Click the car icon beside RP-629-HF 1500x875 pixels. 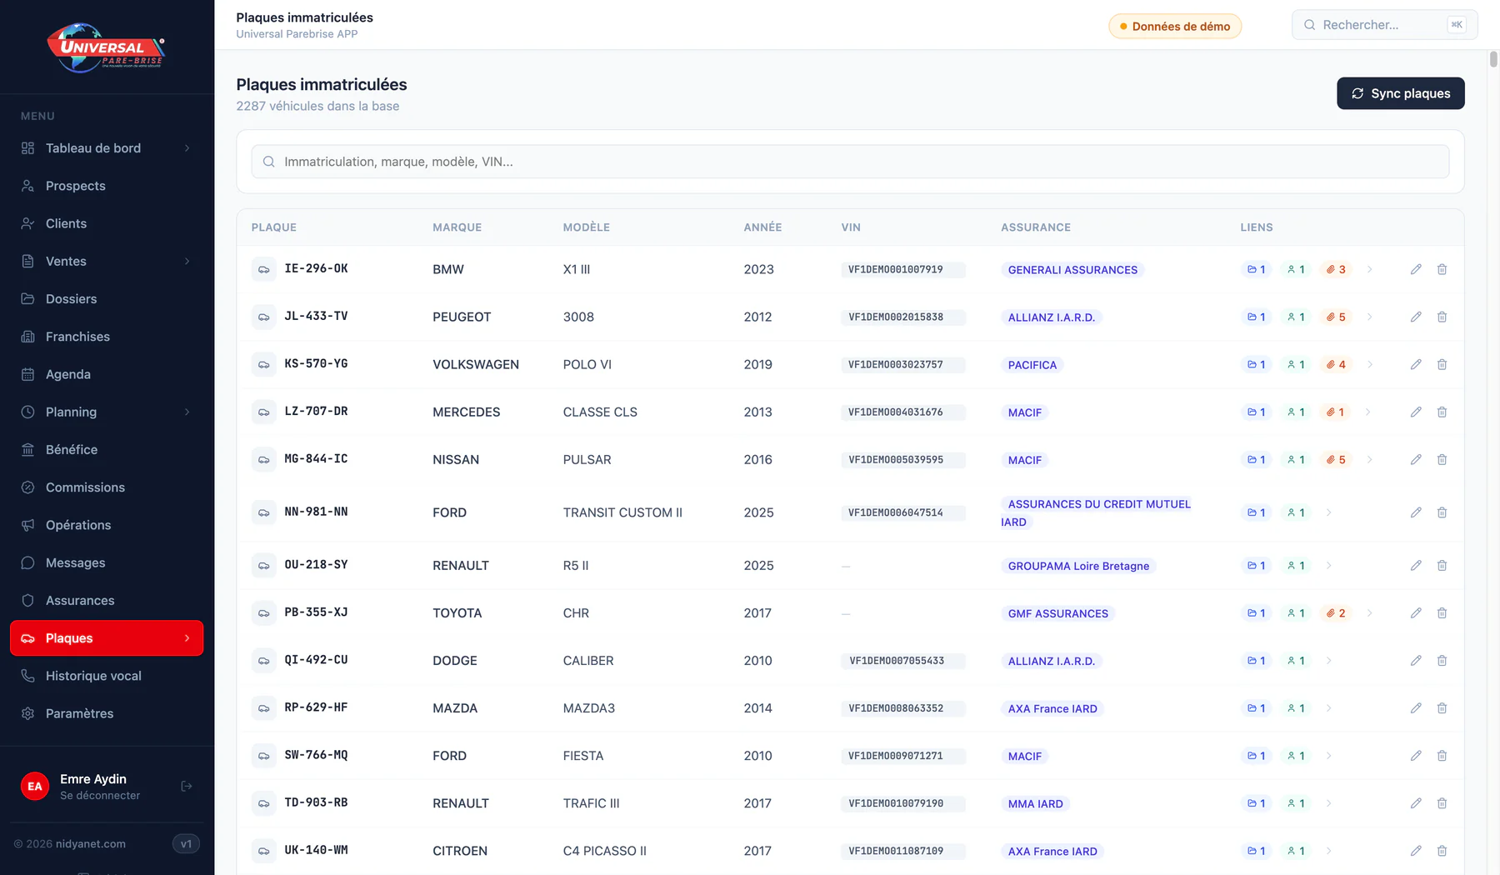coord(263,707)
